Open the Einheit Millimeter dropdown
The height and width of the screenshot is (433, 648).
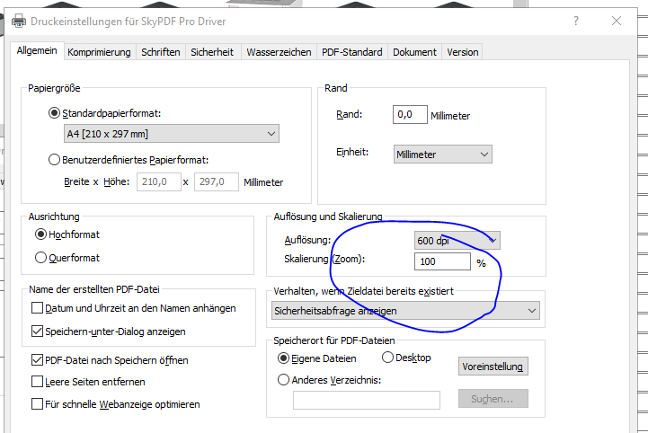tap(442, 155)
